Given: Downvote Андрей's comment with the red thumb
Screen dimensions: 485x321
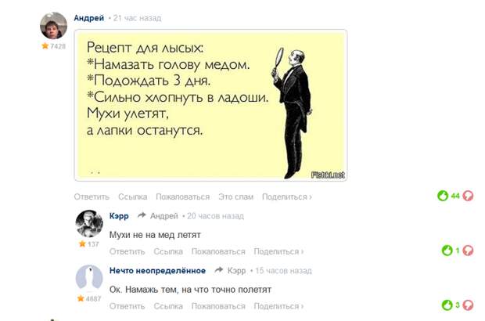Looking at the screenshot, I should (468, 196).
